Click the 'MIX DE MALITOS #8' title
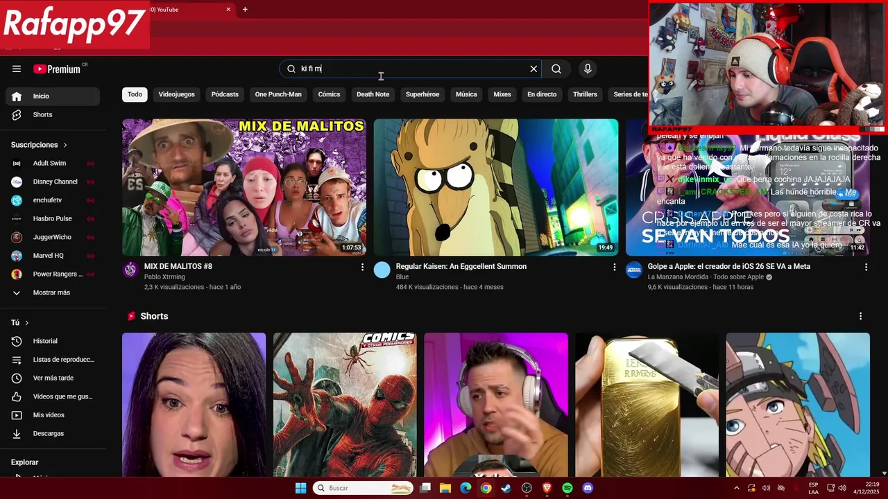 pos(178,266)
